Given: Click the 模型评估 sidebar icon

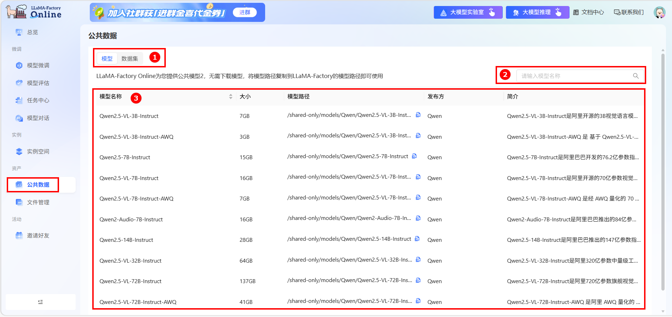Looking at the screenshot, I should tap(19, 83).
